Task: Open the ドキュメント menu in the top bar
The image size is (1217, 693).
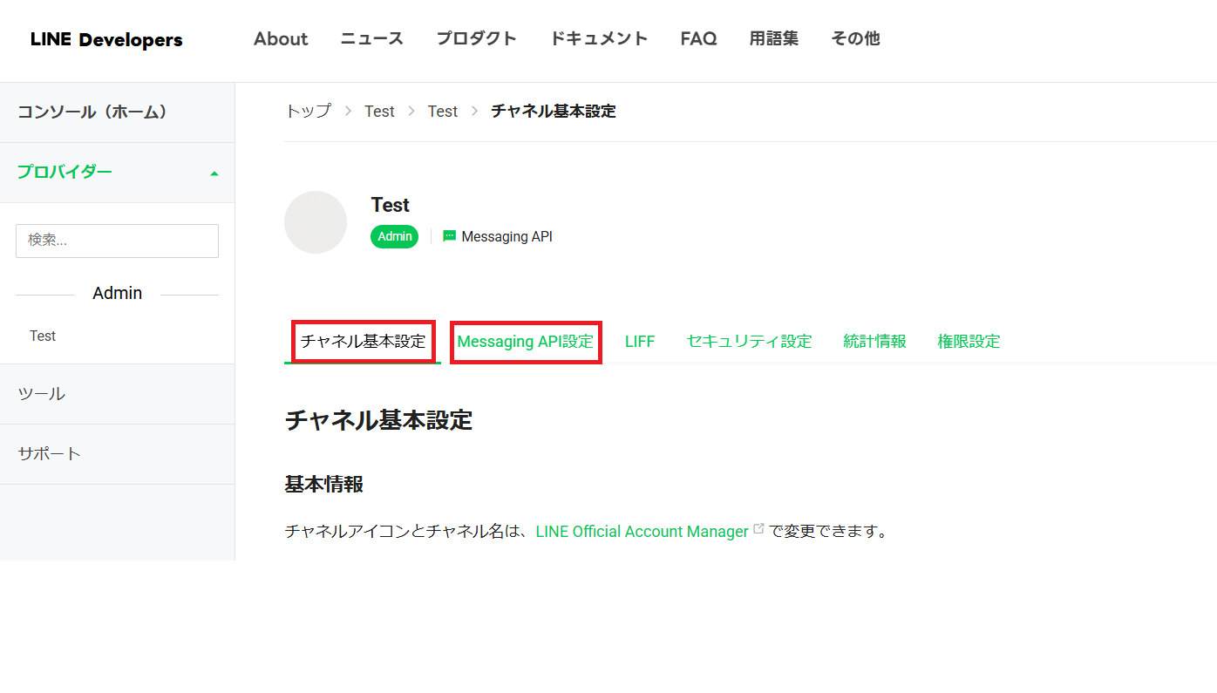Action: (x=599, y=38)
